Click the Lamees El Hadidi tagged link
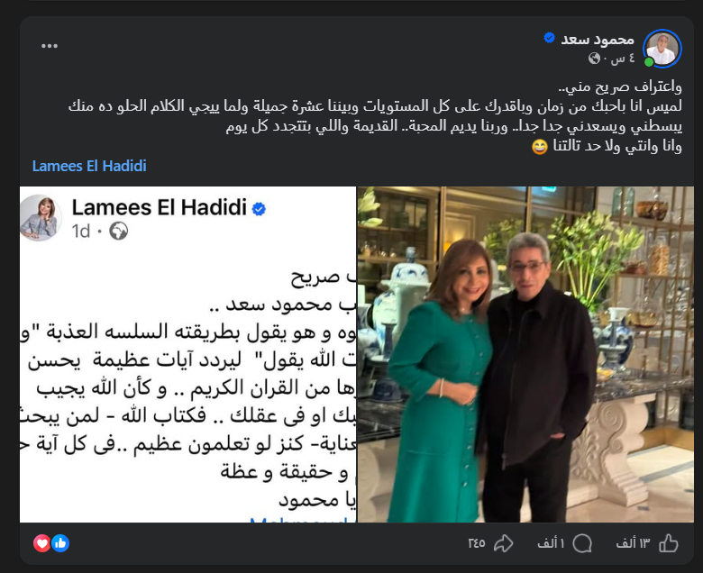Screen dimensions: 703x573 [89, 166]
